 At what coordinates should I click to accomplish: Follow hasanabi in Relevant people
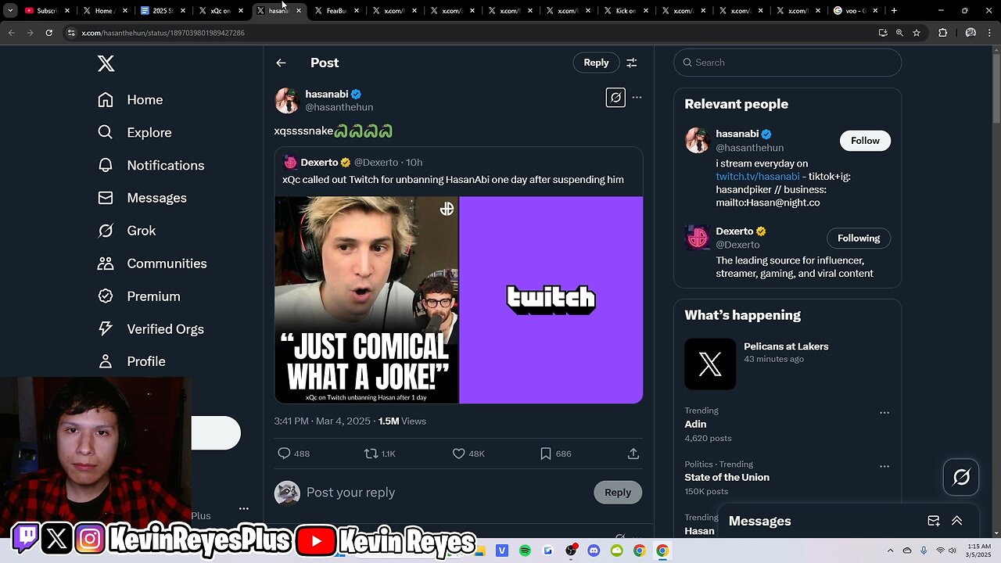[x=865, y=141]
